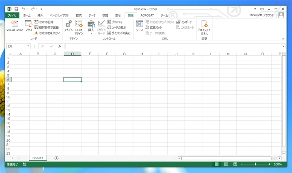This screenshot has height=173, width=292.
Task: Select the Sheet1 tab
Action: coord(38,158)
